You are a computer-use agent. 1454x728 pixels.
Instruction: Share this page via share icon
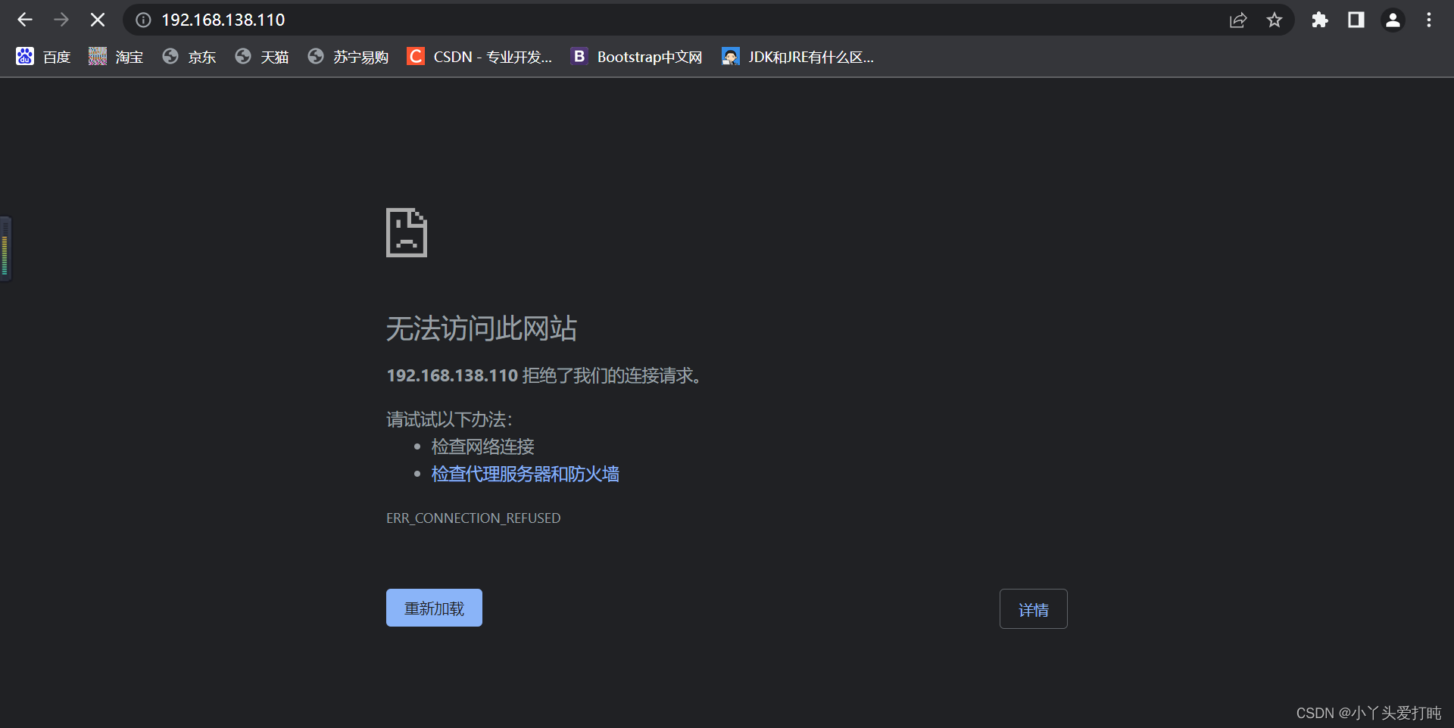[1238, 20]
